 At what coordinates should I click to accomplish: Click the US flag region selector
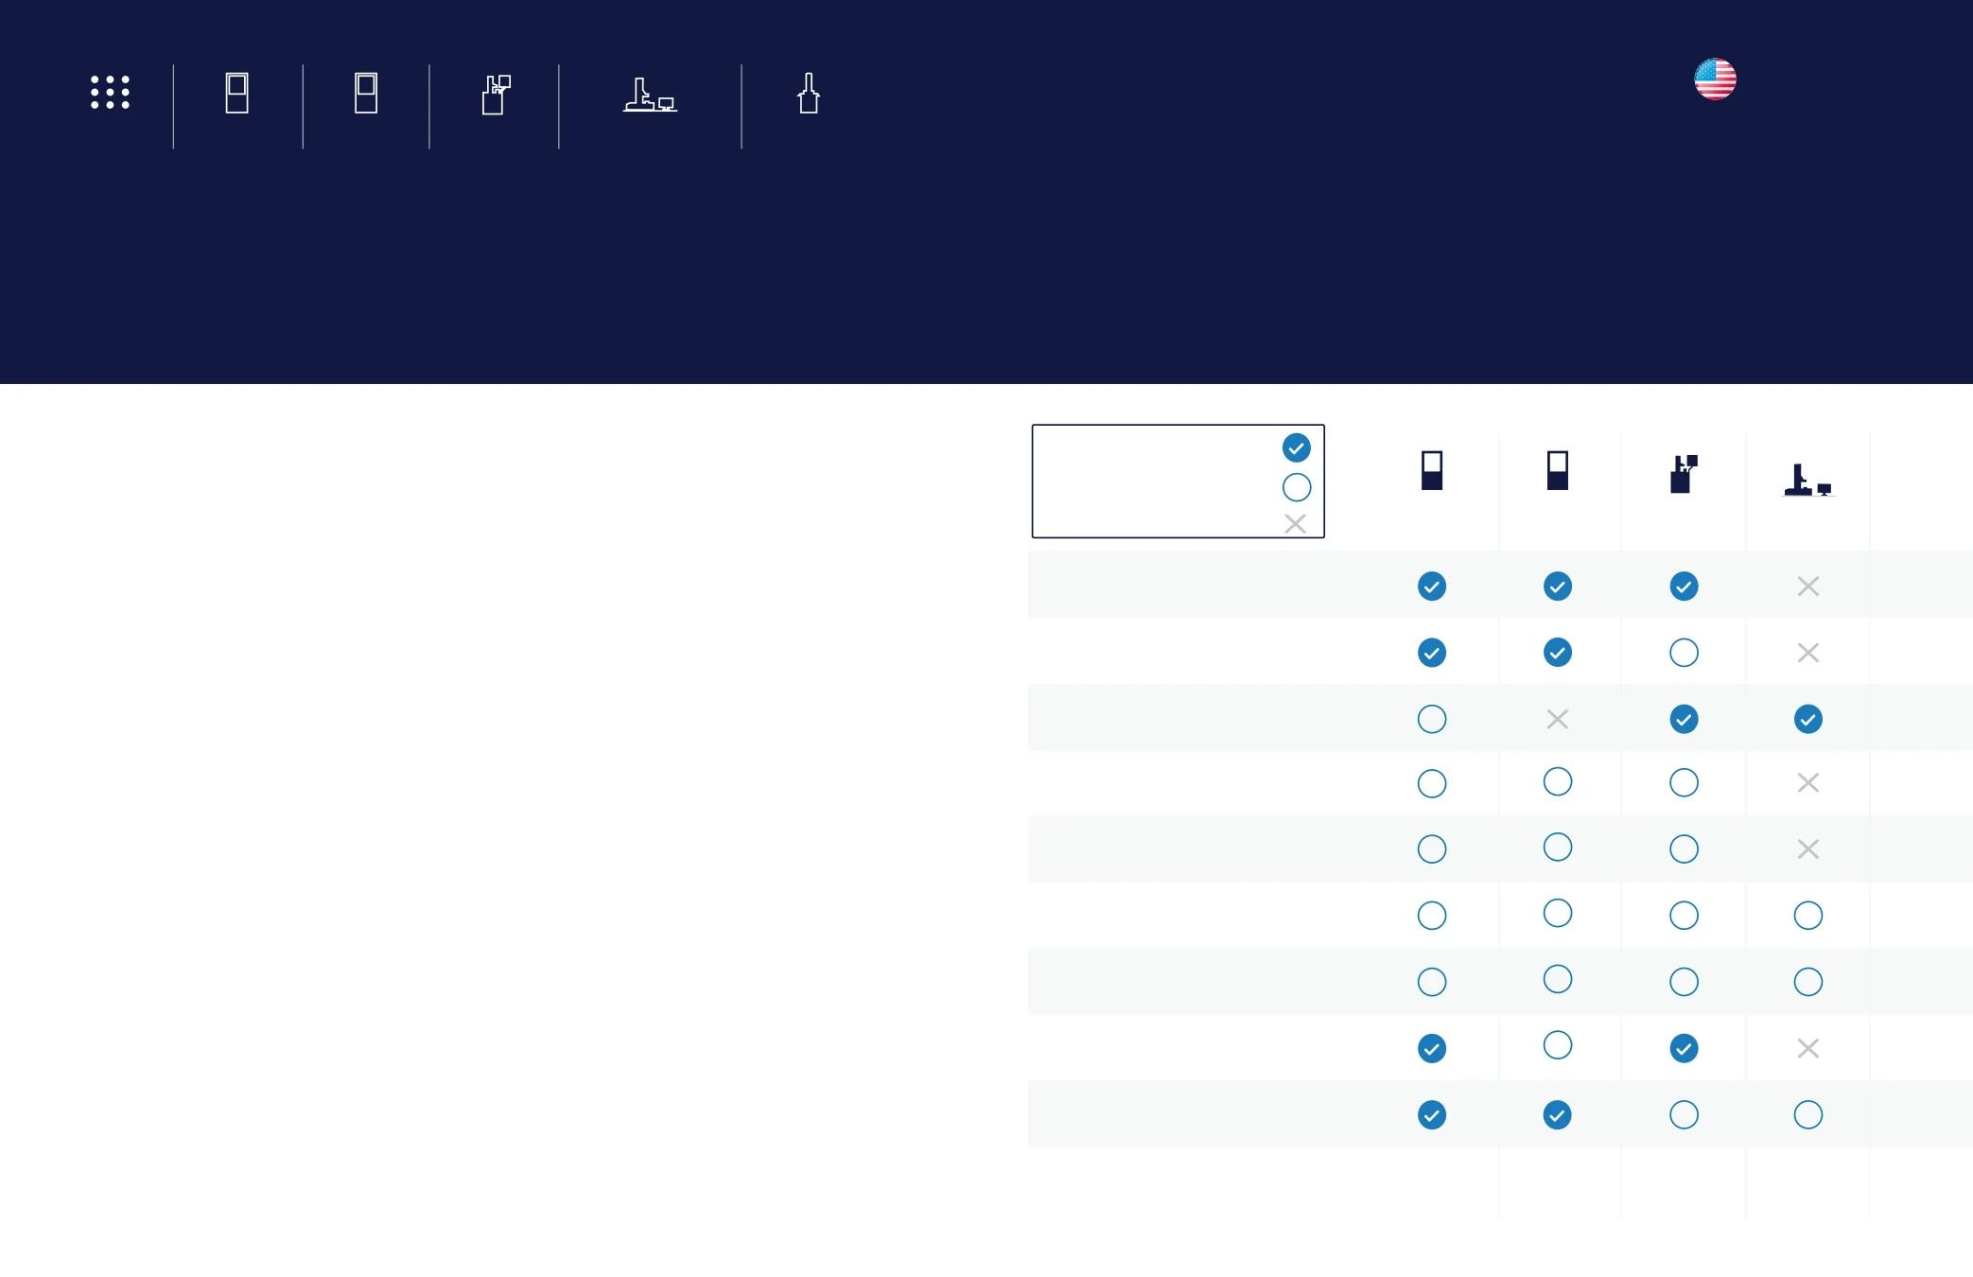point(1715,79)
